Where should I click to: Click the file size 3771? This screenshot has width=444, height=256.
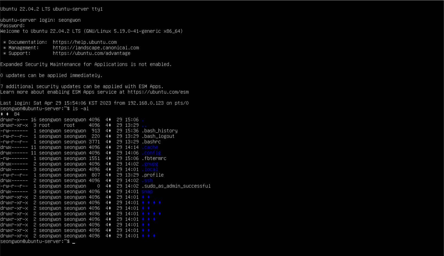(x=94, y=142)
